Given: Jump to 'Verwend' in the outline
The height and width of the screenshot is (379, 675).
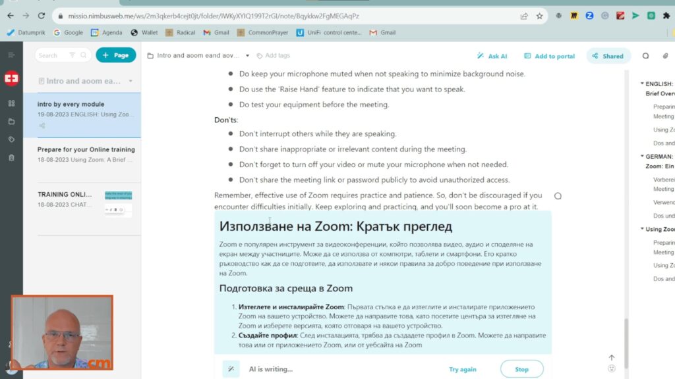Looking at the screenshot, I should (663, 202).
